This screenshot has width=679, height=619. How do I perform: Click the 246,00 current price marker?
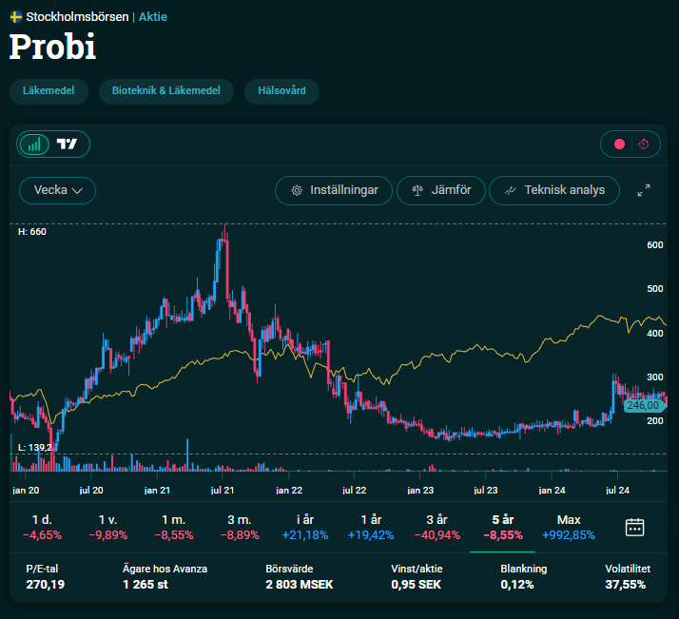click(644, 406)
